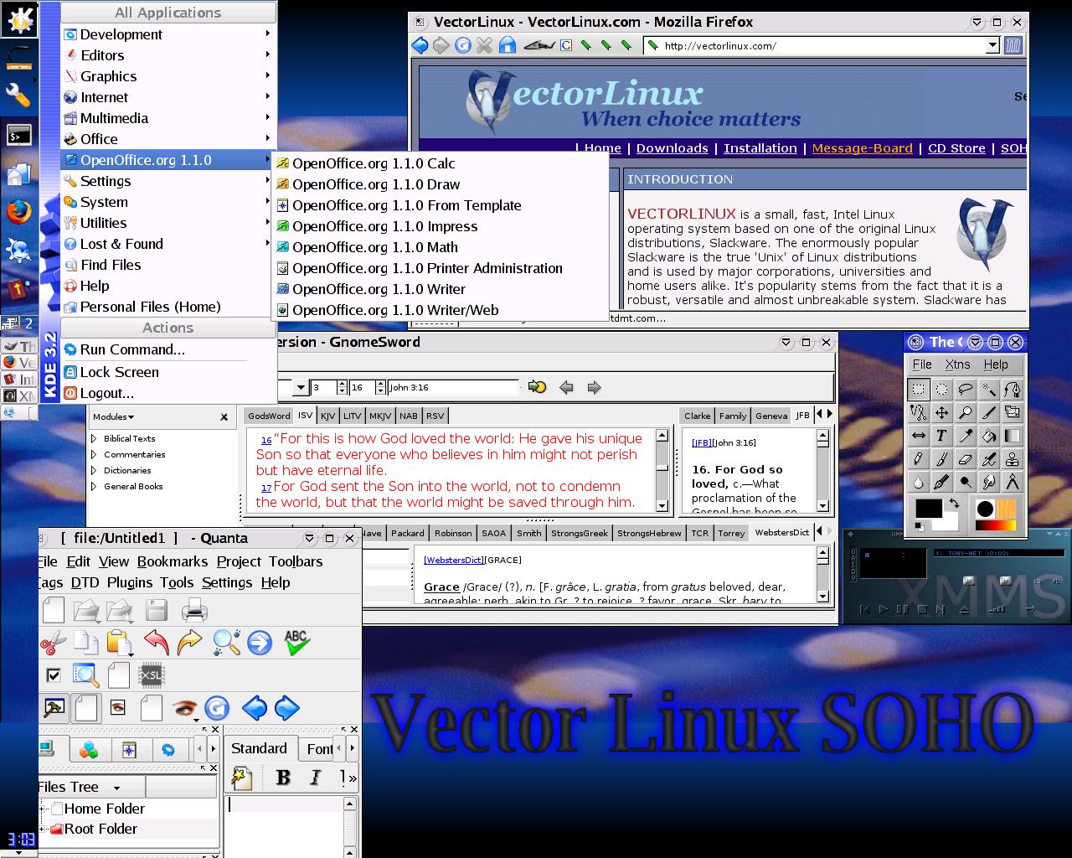This screenshot has height=858, width=1072.
Task: Click the Firefox Home button
Action: 508,46
